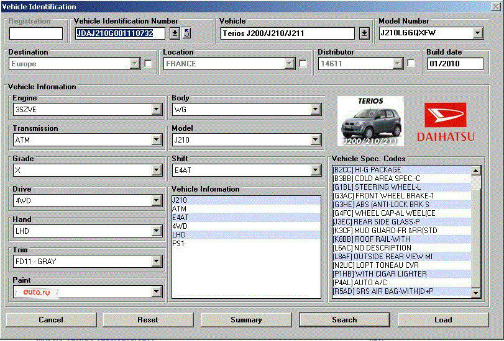The height and width of the screenshot is (341, 504).
Task: Toggle the Destination checkbox
Action: [x=148, y=63]
